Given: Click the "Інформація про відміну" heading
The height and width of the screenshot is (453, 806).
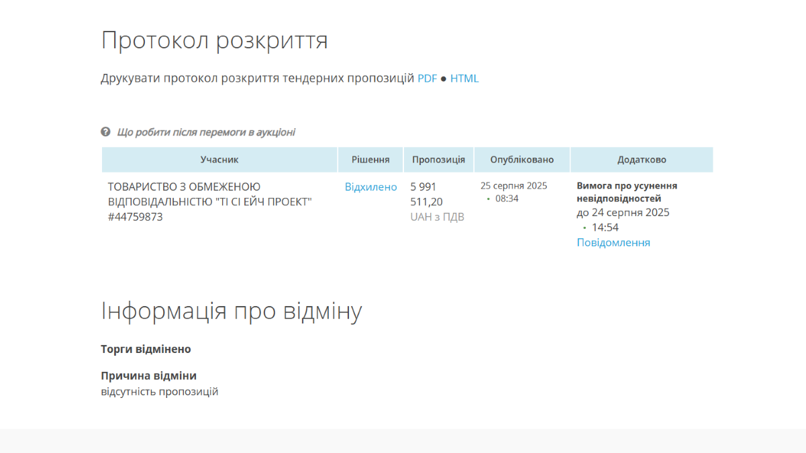Looking at the screenshot, I should [232, 311].
